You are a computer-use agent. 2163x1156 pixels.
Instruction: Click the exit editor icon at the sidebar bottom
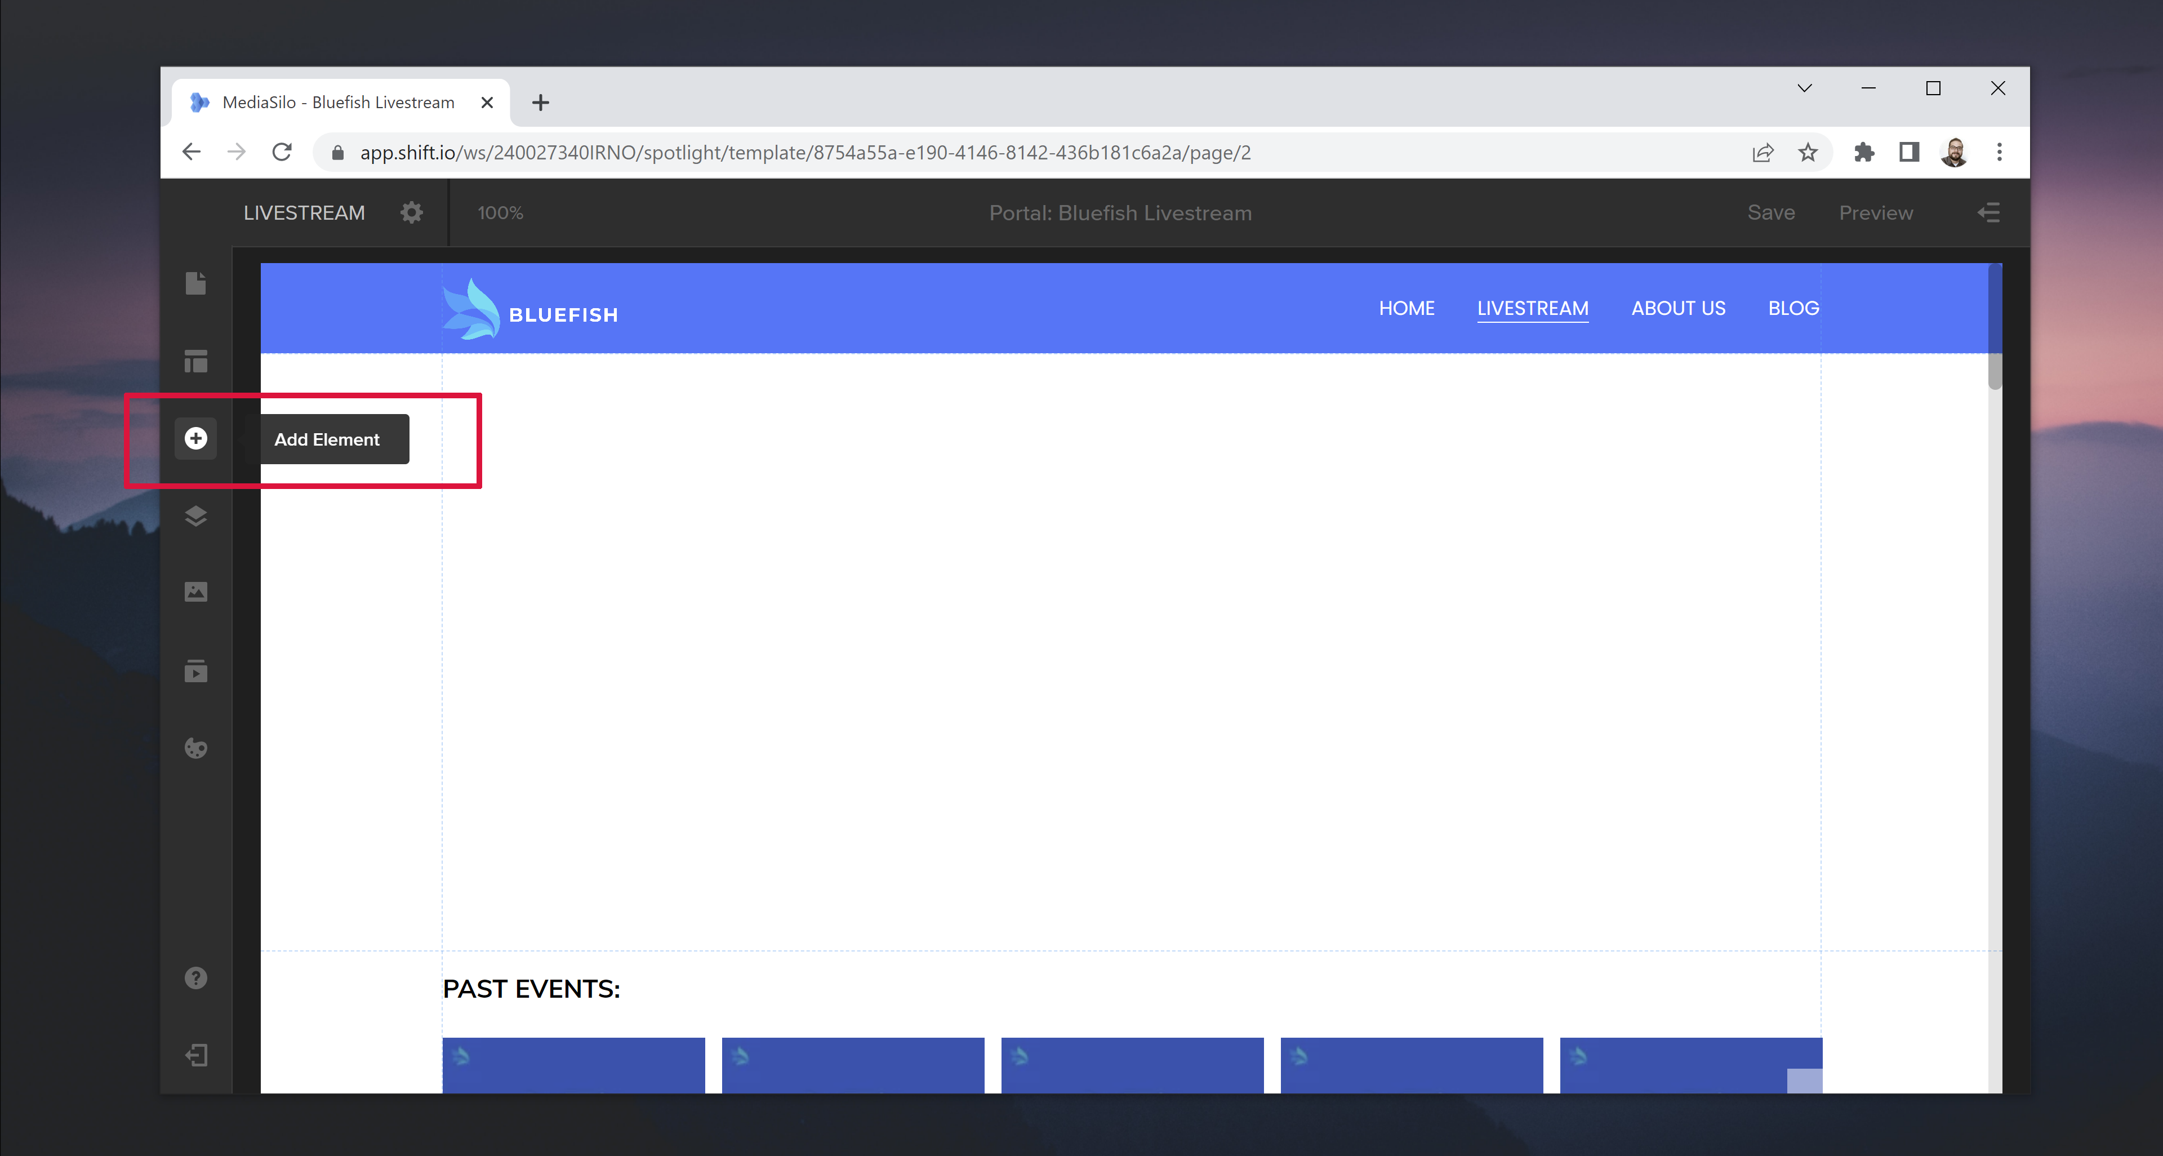click(195, 1055)
